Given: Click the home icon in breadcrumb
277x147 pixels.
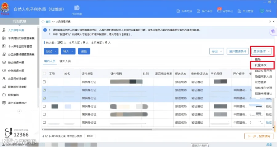Looking at the screenshot, I should point(43,22).
